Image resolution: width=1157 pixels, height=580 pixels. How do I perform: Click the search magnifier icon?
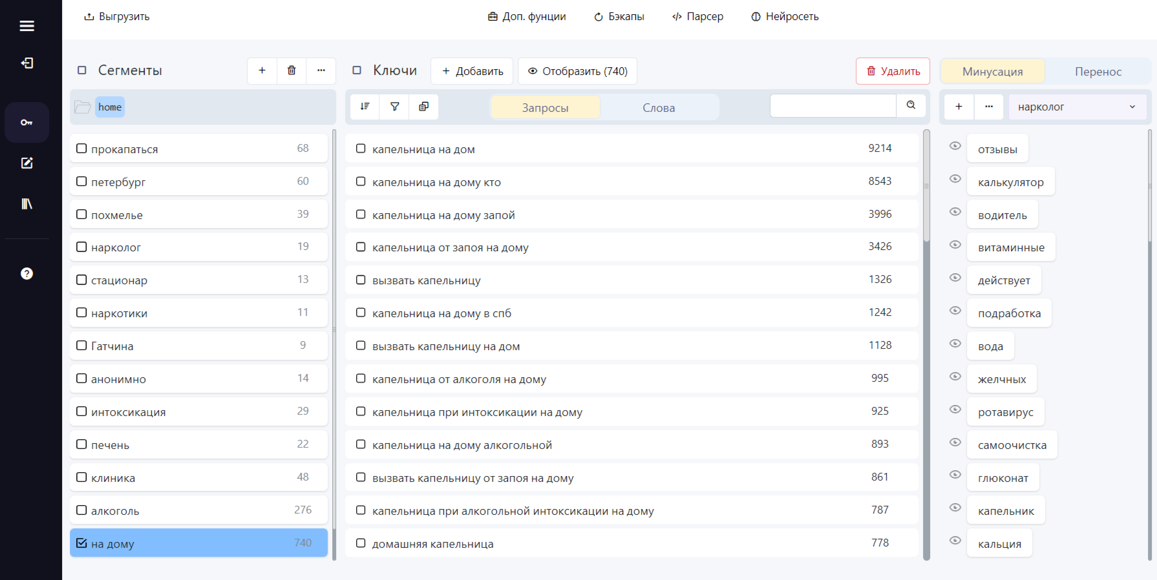pyautogui.click(x=911, y=105)
